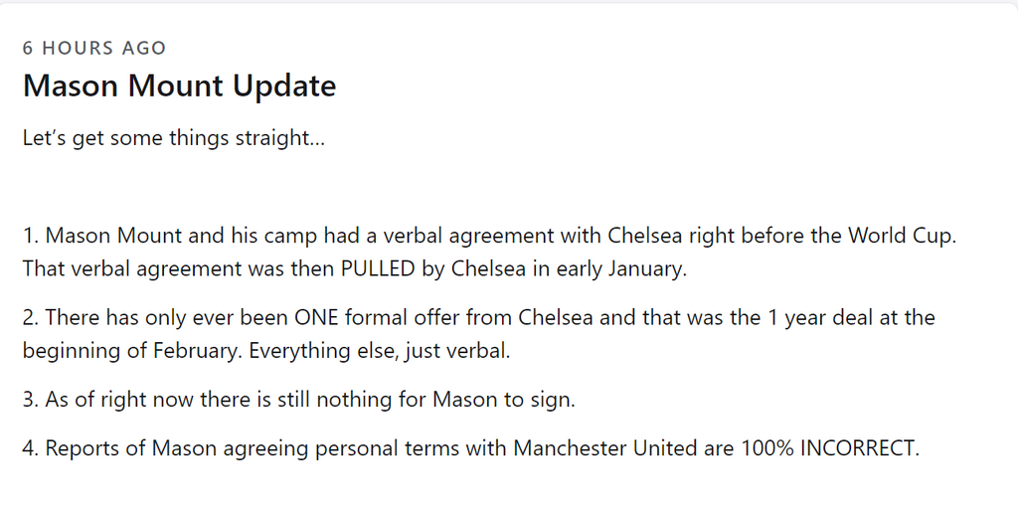Click the number "2." list marker
Image resolution: width=1018 pixels, height=514 pixels.
point(31,318)
